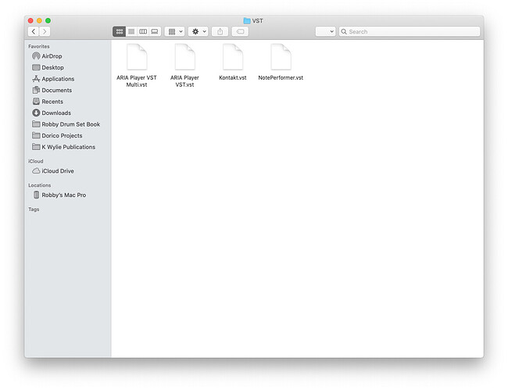Switch to gallery view
Screen dimensions: 508x390
pyautogui.click(x=155, y=31)
